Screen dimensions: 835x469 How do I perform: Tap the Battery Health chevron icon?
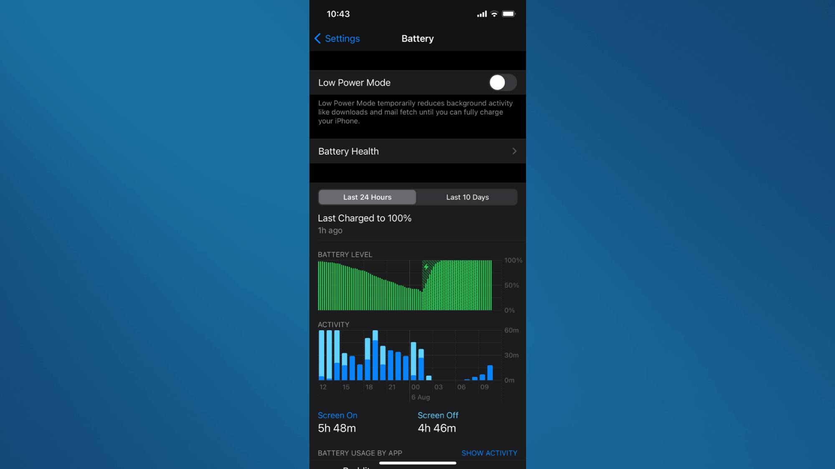[514, 151]
